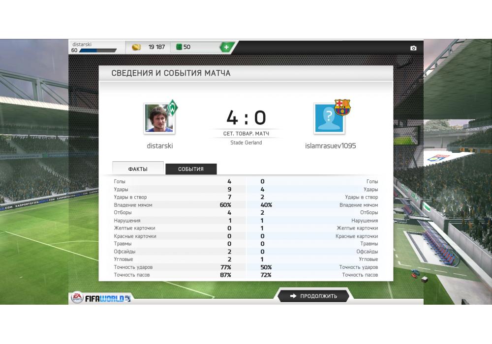Viewport: 492px width, 344px height.
Task: Click the green plus add-points icon
Action: [226, 47]
